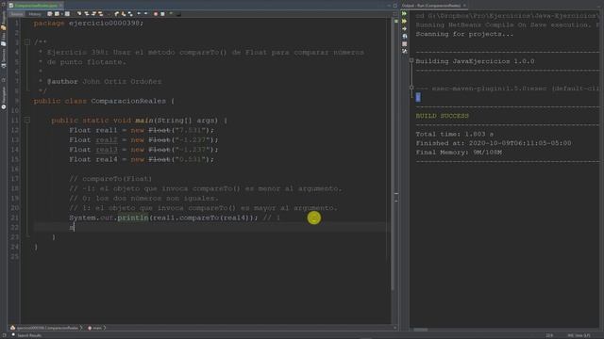The width and height of the screenshot is (604, 339).
Task: Select the Output Run tab
Action: pyautogui.click(x=431, y=6)
